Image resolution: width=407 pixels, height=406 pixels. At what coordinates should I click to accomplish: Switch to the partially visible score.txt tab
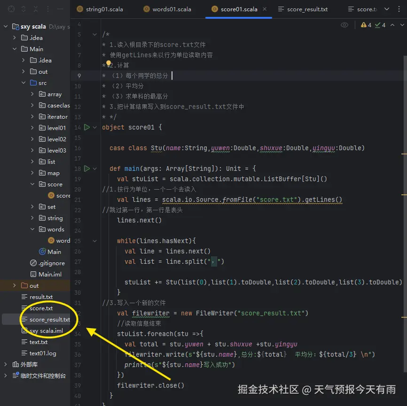(362, 9)
